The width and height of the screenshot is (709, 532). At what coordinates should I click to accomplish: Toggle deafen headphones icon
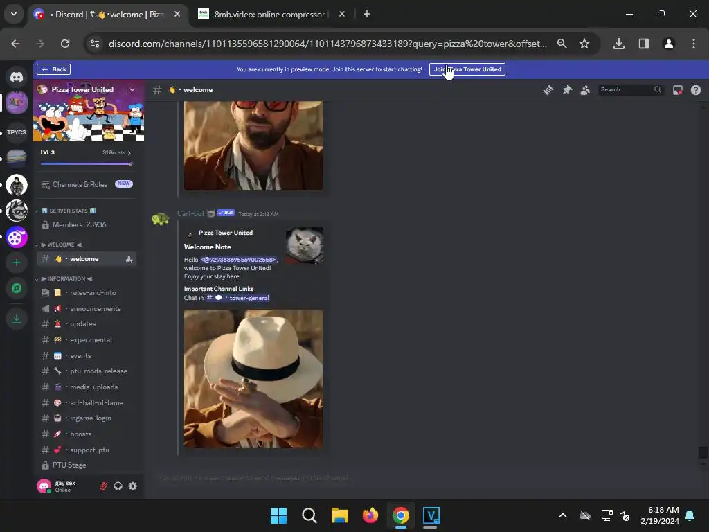tap(118, 486)
